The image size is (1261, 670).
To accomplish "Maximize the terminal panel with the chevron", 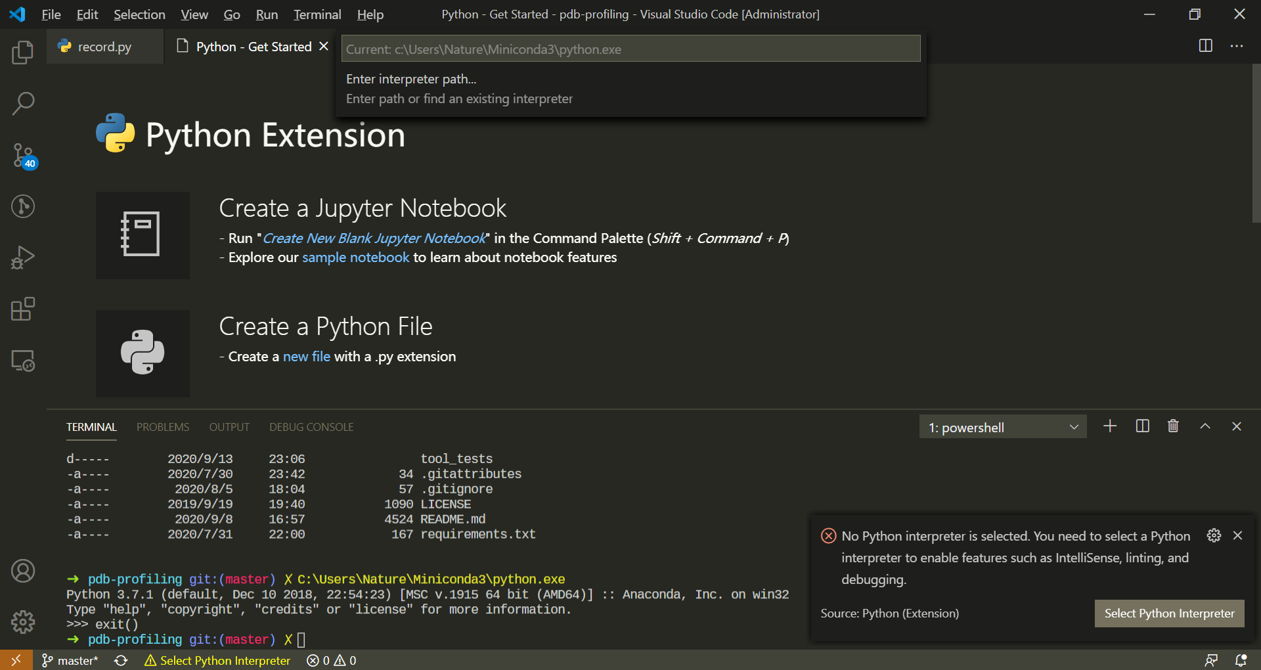I will point(1205,426).
